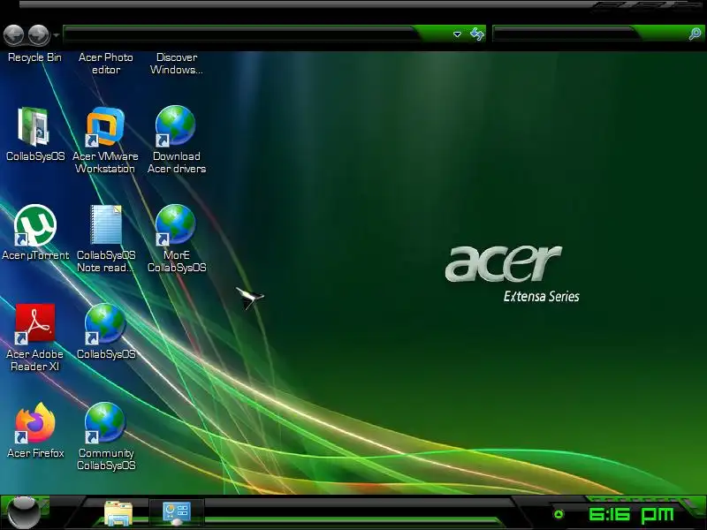This screenshot has width=707, height=530.
Task: Click the Start orb button
Action: [x=24, y=513]
